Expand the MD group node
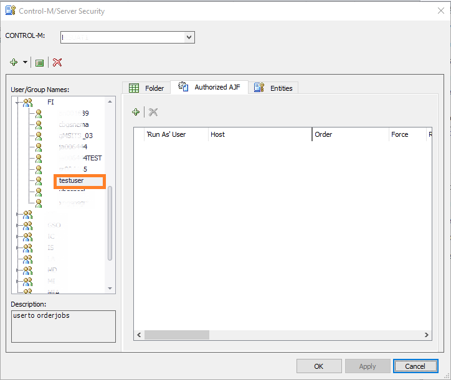This screenshot has height=380, width=451. click(17, 271)
